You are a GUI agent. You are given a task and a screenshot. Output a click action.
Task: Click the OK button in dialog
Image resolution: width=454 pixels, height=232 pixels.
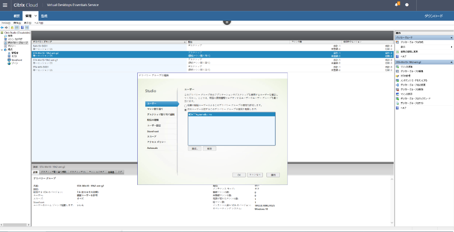point(239,175)
